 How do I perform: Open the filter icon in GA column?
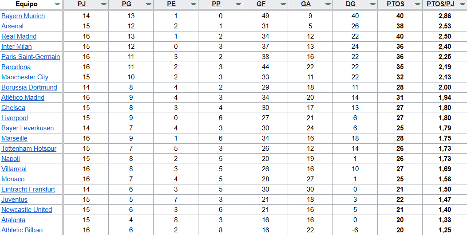tap(328, 4)
